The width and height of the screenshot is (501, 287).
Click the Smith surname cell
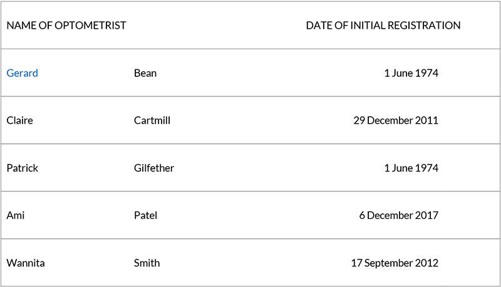147,263
